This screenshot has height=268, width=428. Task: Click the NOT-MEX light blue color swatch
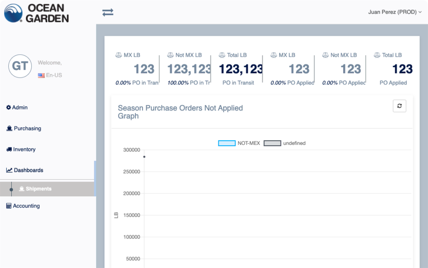227,143
